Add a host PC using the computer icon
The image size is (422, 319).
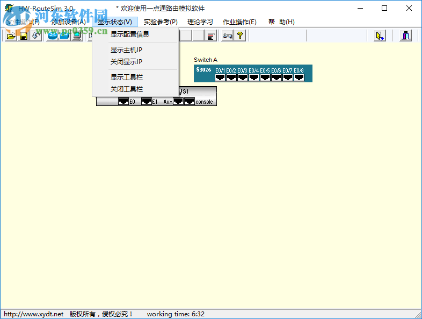click(x=77, y=36)
